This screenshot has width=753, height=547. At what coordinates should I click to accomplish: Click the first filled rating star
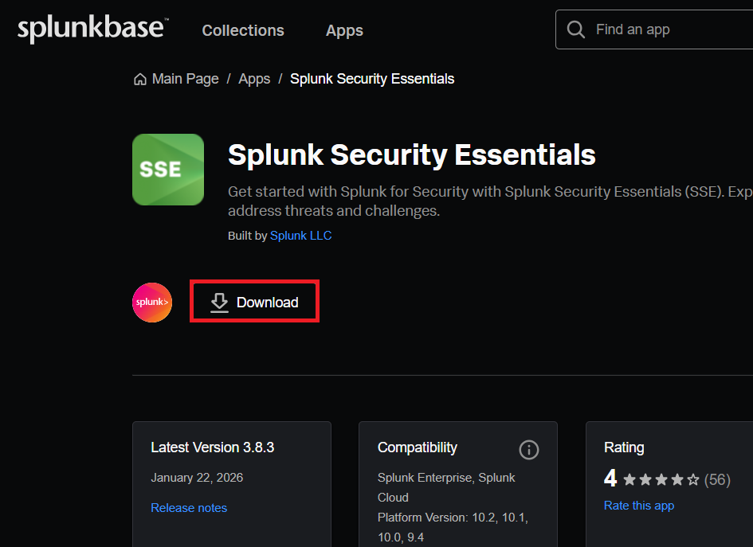[x=629, y=479]
